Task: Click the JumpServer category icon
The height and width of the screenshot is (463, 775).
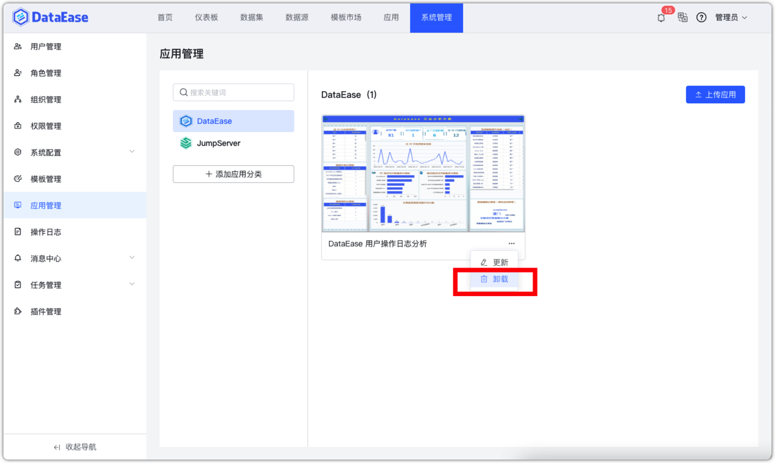Action: [186, 143]
